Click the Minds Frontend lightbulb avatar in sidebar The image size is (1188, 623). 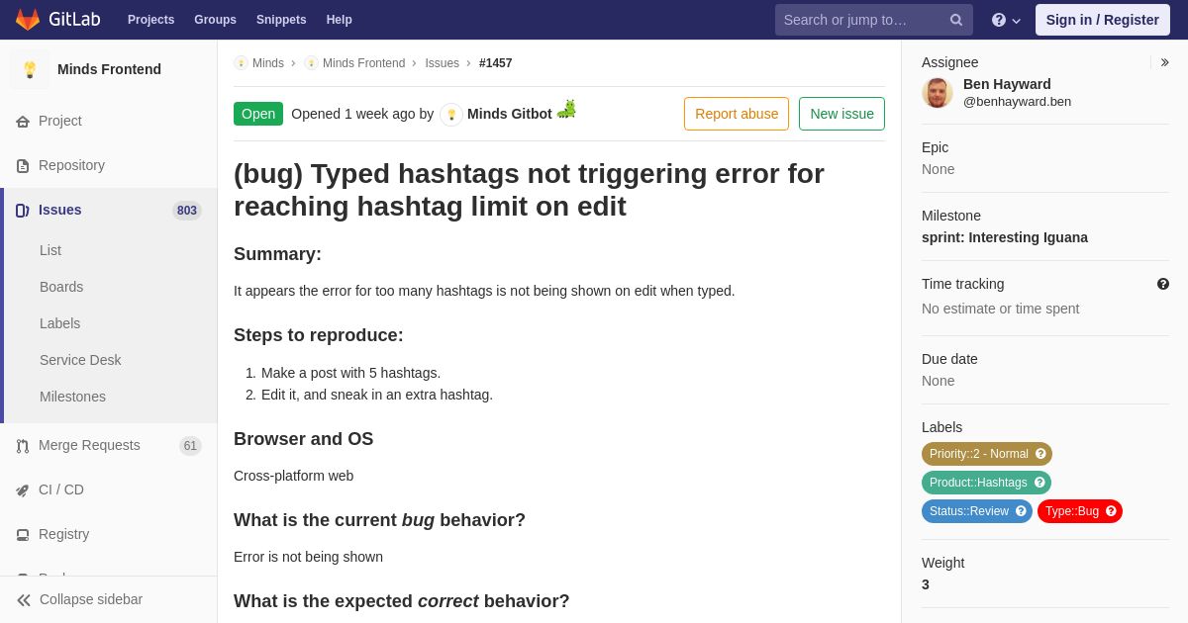click(30, 69)
